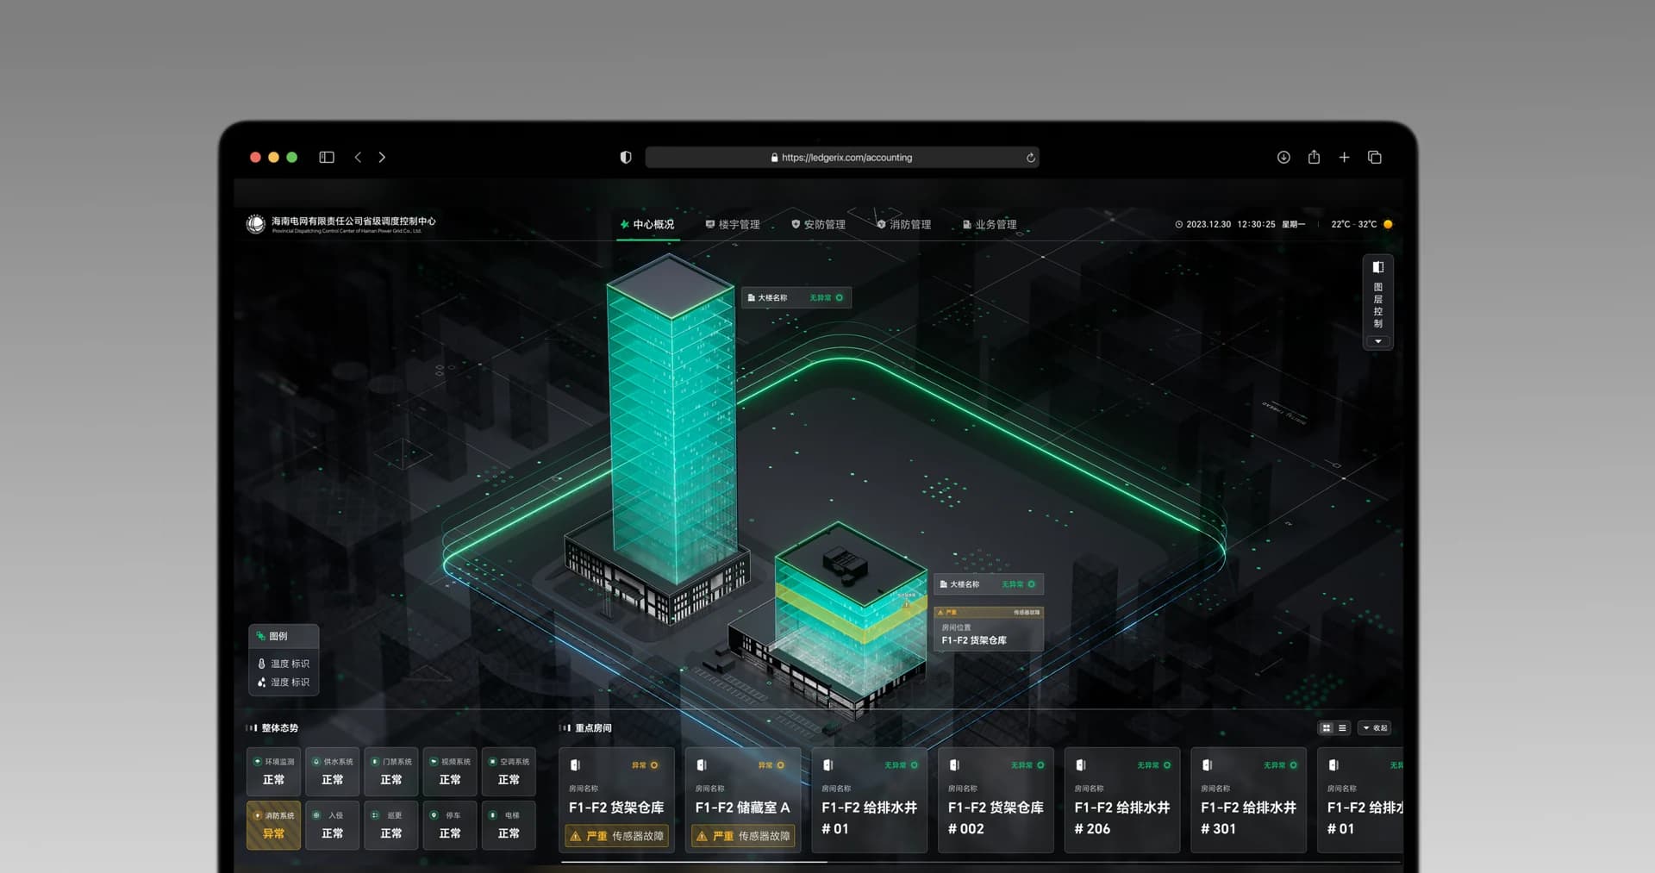Open the 业务管理 tab
Viewport: 1655px width, 873px height.
[990, 224]
